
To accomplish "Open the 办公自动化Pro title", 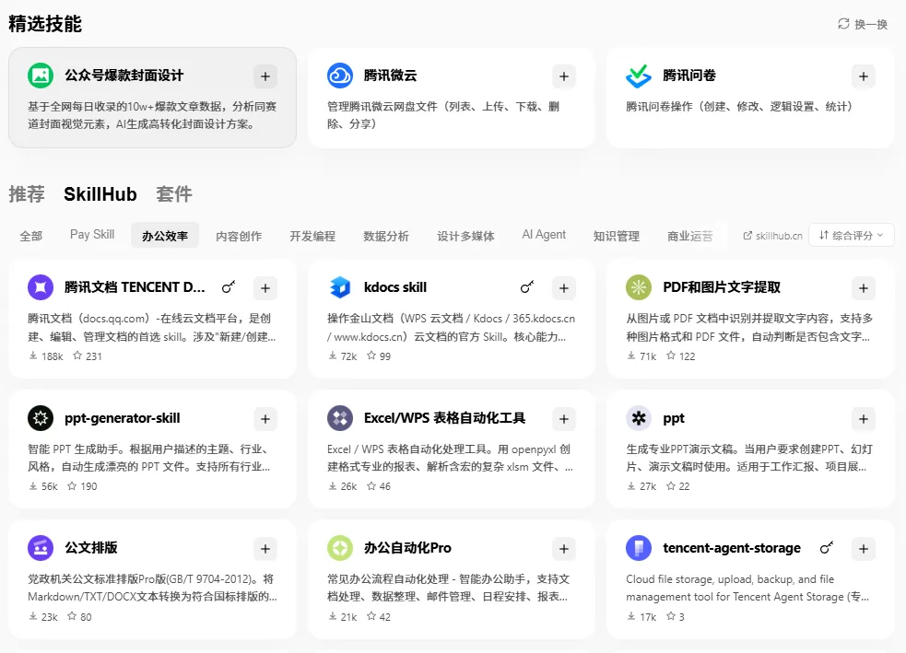I will [407, 548].
